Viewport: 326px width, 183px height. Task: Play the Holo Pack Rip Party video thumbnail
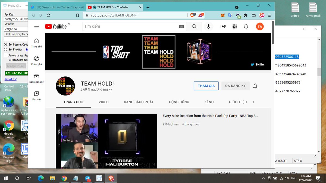coord(106,141)
